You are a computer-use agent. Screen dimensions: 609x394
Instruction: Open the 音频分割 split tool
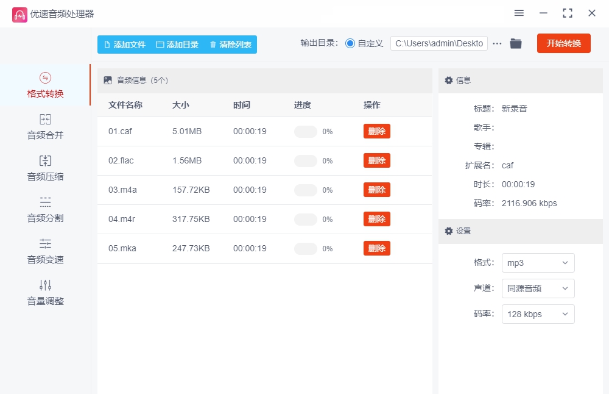coord(46,209)
